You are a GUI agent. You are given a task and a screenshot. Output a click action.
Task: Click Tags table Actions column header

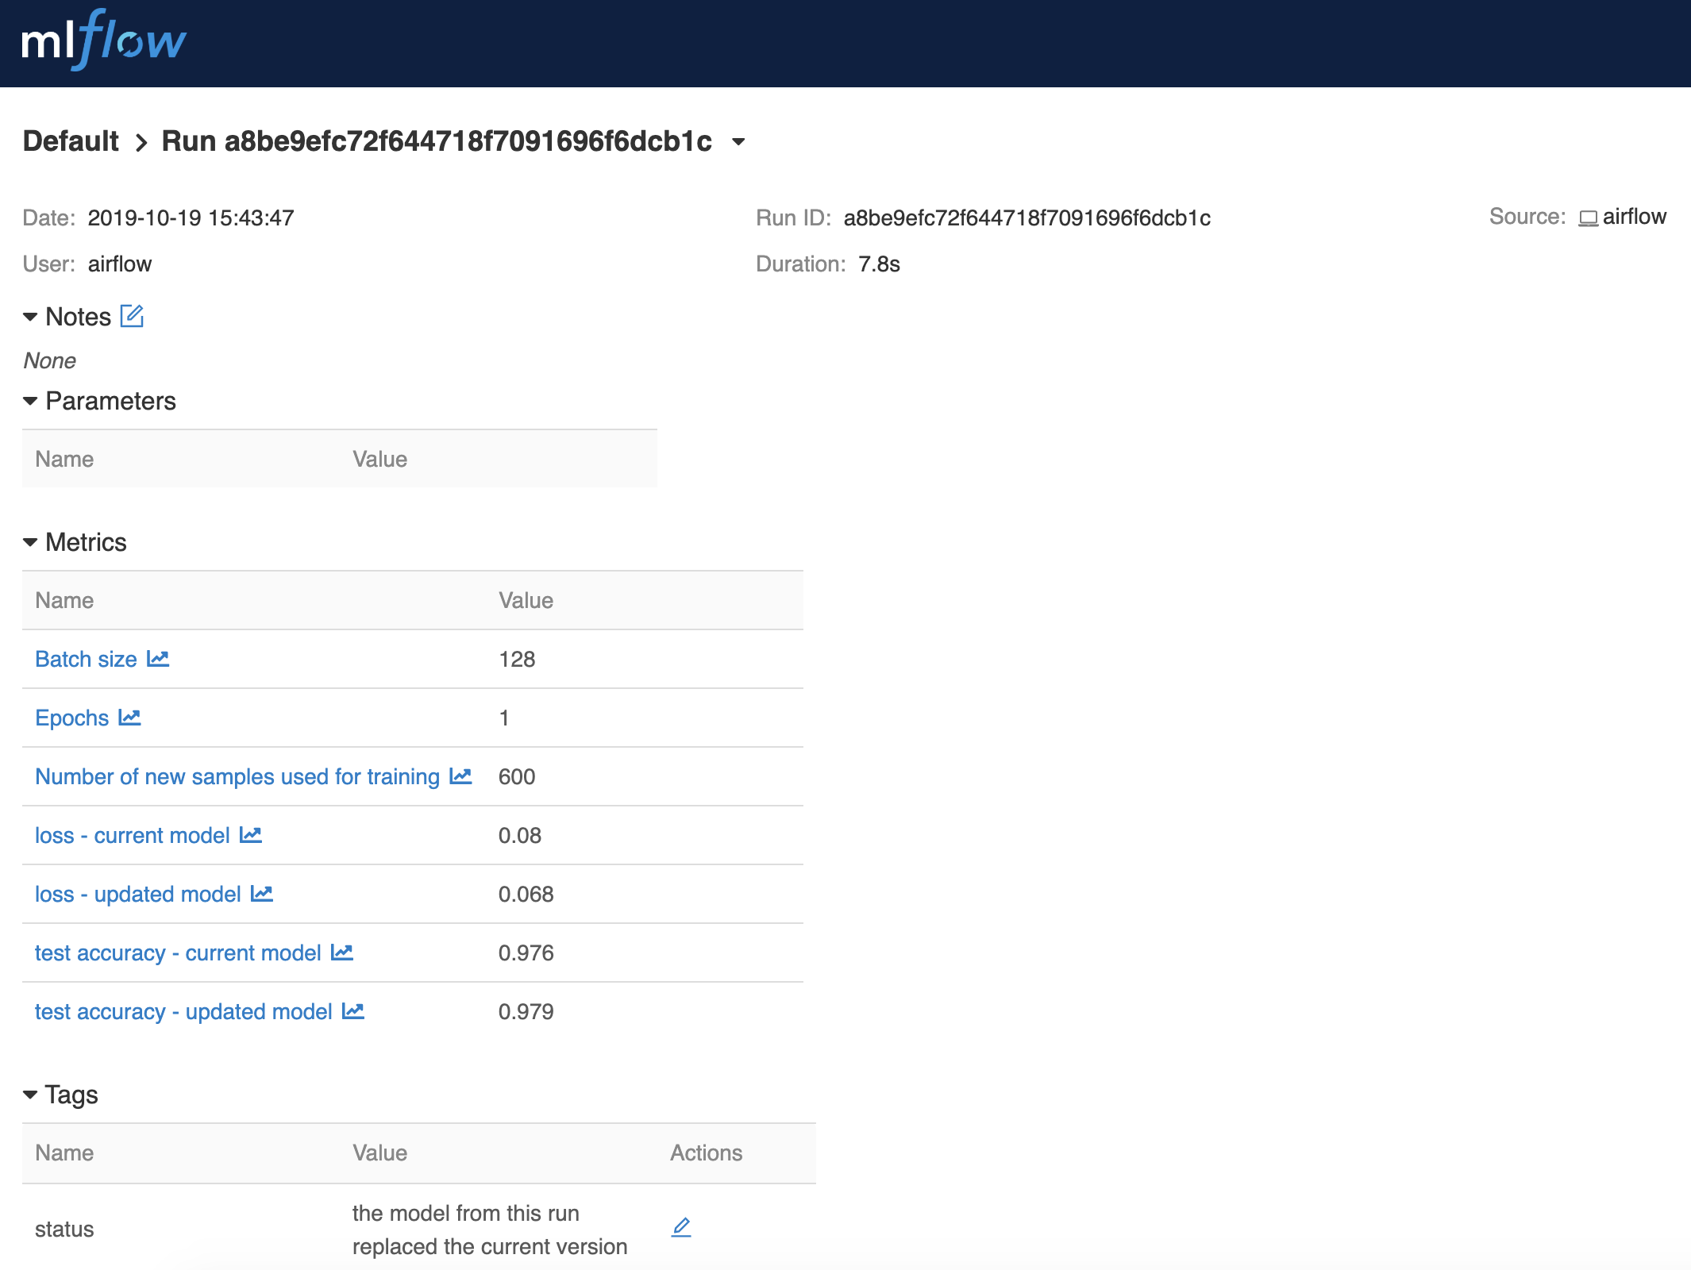tap(706, 1153)
